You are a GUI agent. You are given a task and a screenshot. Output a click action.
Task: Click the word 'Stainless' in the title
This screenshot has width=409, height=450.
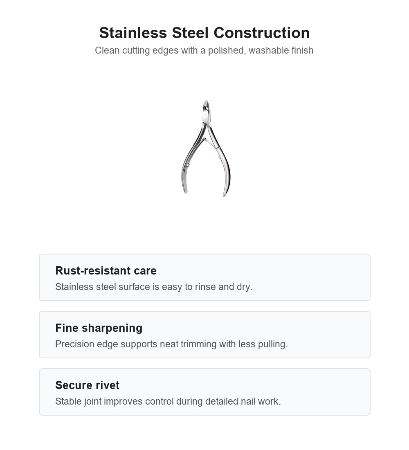click(133, 33)
